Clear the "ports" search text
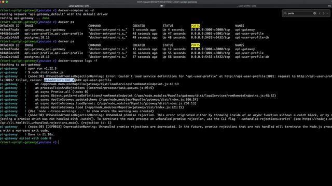The image size is (332, 186). [314, 13]
